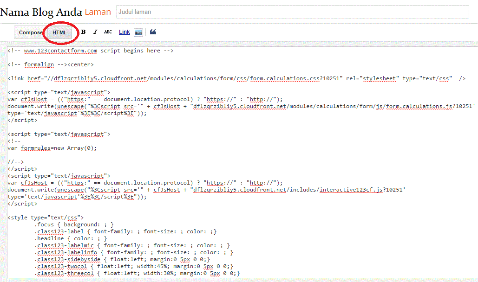Focus the Judul laman title field

point(292,12)
